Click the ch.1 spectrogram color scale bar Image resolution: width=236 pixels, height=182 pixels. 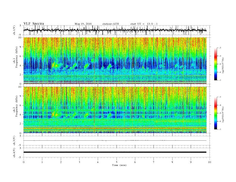[x=215, y=64]
